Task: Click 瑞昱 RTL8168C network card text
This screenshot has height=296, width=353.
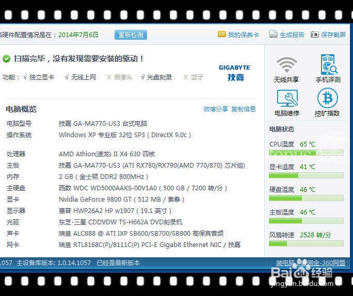Action: [150, 245]
